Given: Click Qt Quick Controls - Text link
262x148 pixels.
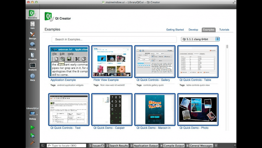Looking at the screenshot, I should tap(65, 128).
